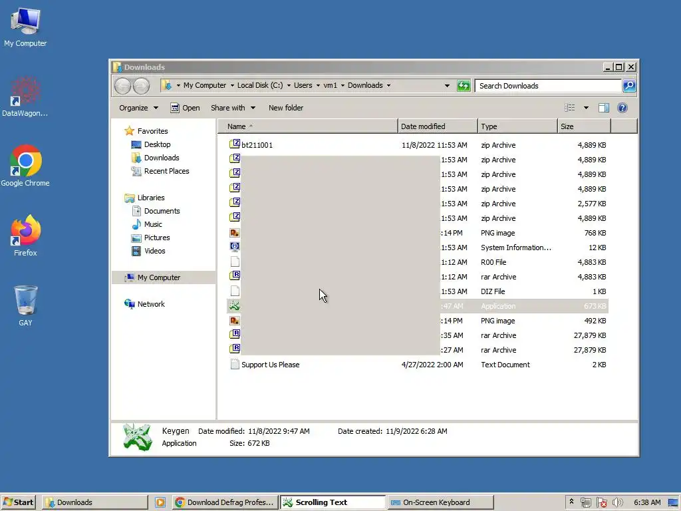Expand the view options dropdown arrow
Image resolution: width=681 pixels, height=511 pixels.
[x=586, y=108]
